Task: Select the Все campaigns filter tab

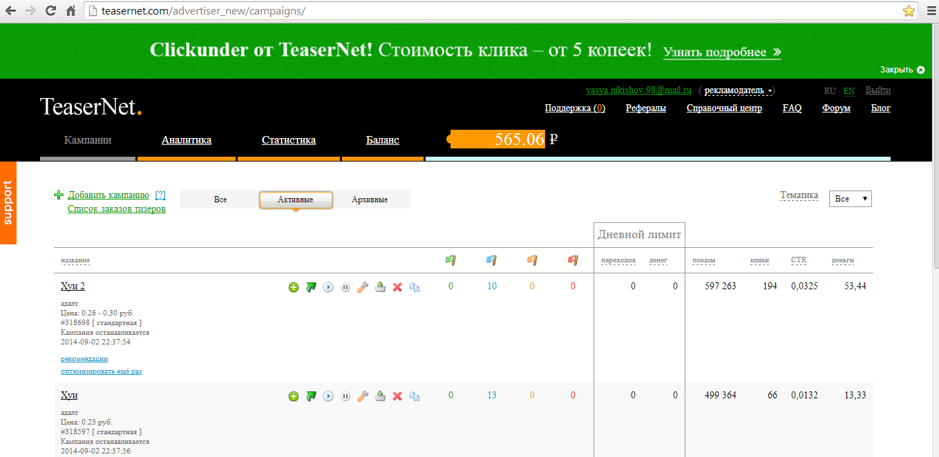Action: [220, 200]
